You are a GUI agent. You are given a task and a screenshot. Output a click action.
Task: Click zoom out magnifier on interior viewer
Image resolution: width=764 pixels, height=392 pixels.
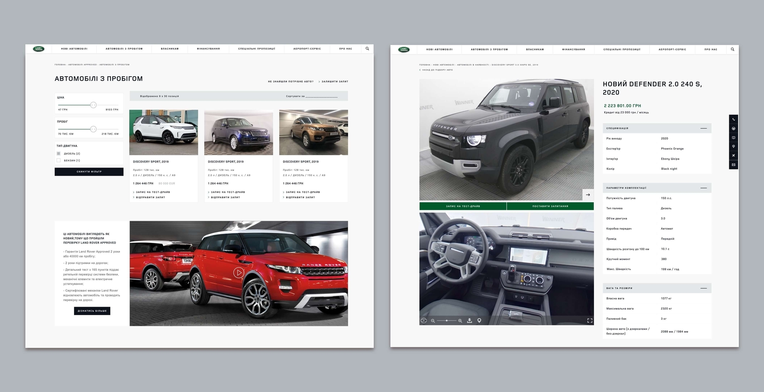pos(433,321)
